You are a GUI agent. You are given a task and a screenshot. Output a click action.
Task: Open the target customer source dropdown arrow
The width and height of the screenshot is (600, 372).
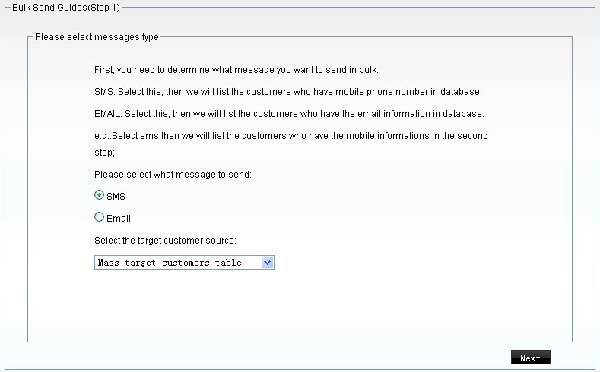coord(267,262)
